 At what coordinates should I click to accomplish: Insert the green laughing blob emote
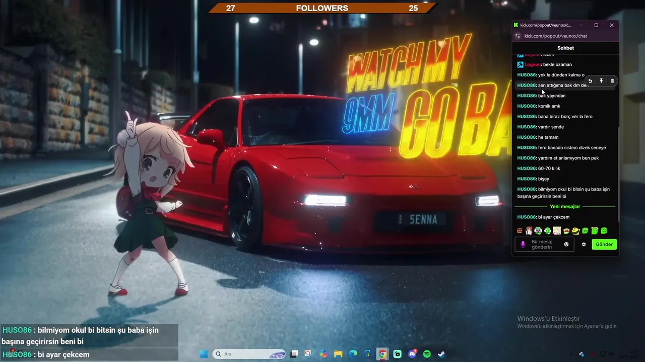tap(585, 231)
